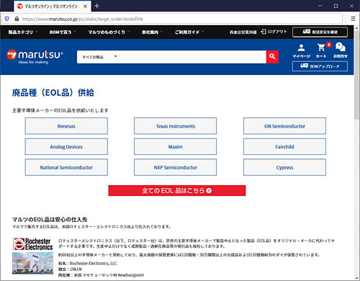
Task: Click the Rochester Electronics logo
Action: [x=32, y=244]
